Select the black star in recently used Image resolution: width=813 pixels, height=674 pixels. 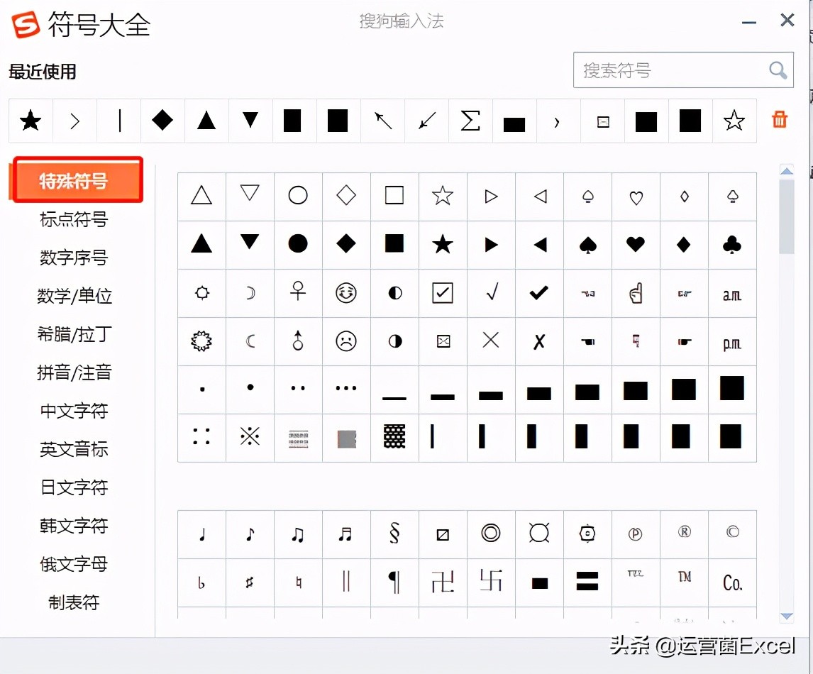pos(30,120)
